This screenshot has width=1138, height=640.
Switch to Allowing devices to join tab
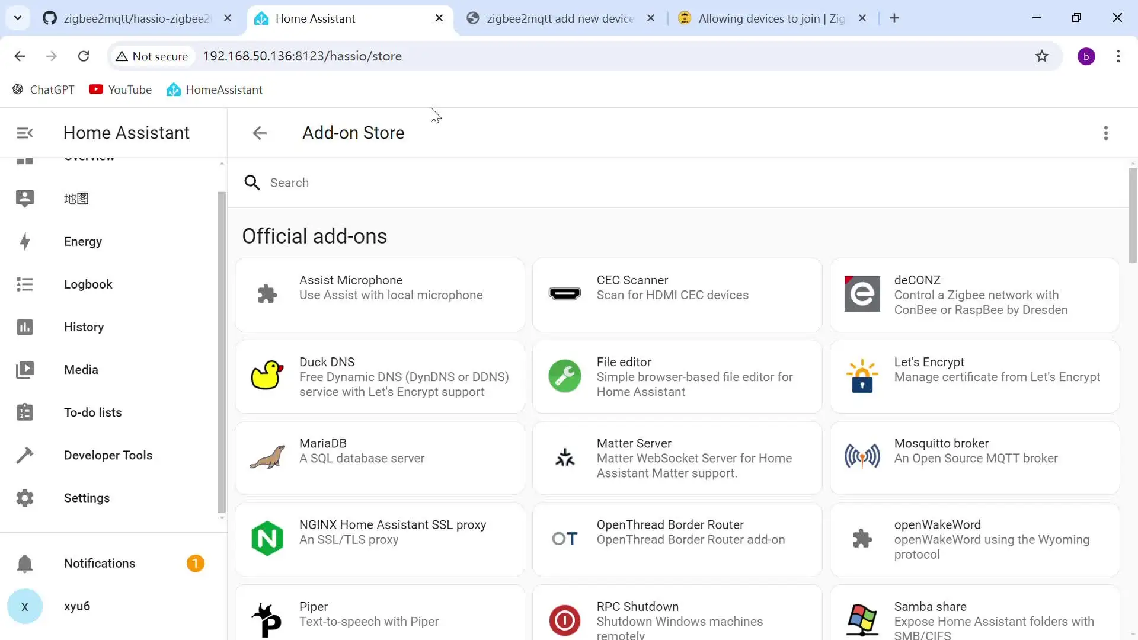771,18
